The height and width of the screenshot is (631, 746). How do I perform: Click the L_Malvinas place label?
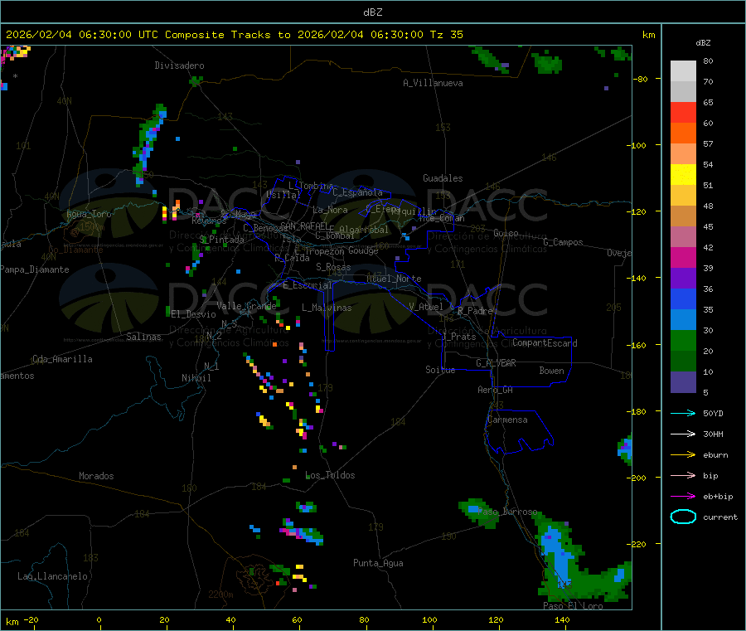[327, 308]
